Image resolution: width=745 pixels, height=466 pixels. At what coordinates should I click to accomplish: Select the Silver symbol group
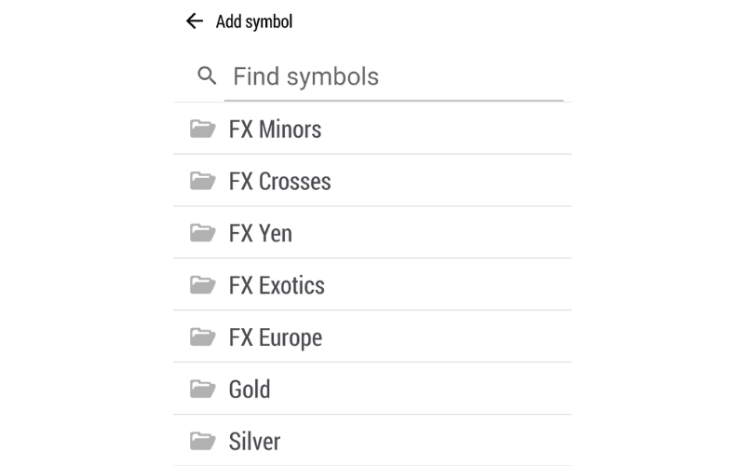[254, 441]
